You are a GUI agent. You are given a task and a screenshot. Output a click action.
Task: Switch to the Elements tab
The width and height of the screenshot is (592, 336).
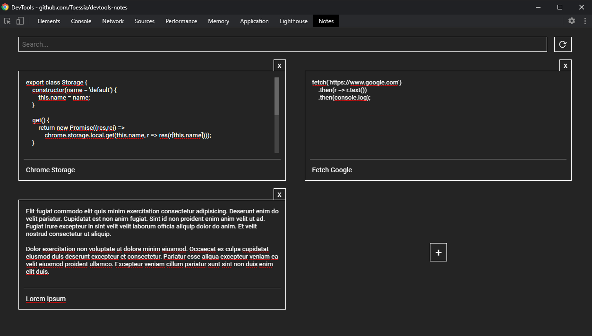pyautogui.click(x=49, y=21)
